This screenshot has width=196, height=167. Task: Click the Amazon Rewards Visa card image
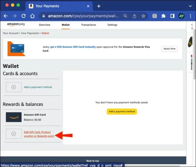(16, 49)
